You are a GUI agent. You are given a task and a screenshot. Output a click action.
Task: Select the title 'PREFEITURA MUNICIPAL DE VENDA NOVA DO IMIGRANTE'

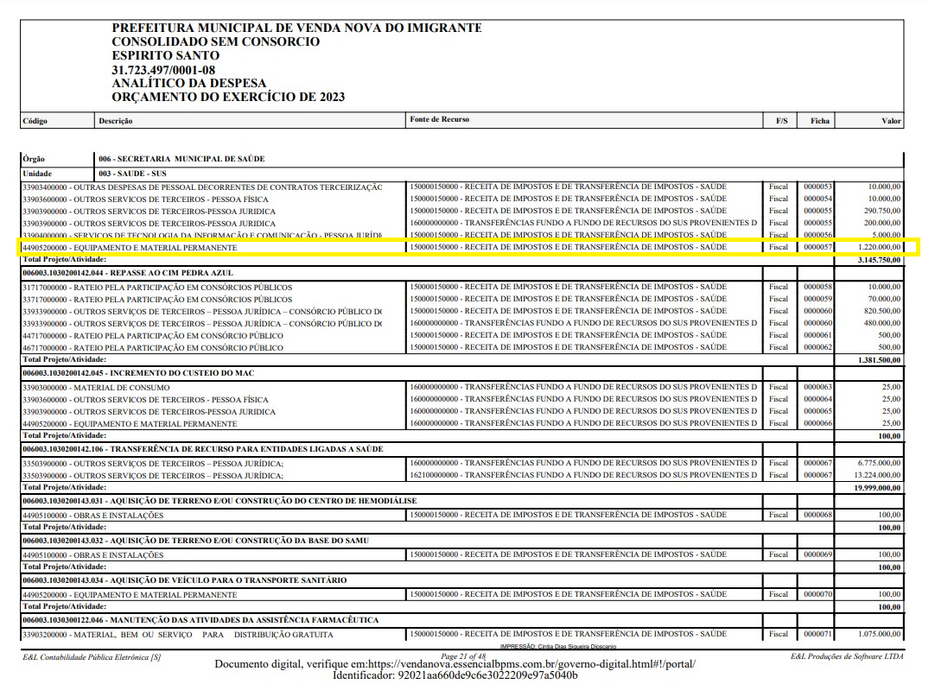click(296, 28)
